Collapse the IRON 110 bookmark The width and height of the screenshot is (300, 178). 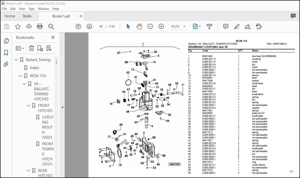20,76
